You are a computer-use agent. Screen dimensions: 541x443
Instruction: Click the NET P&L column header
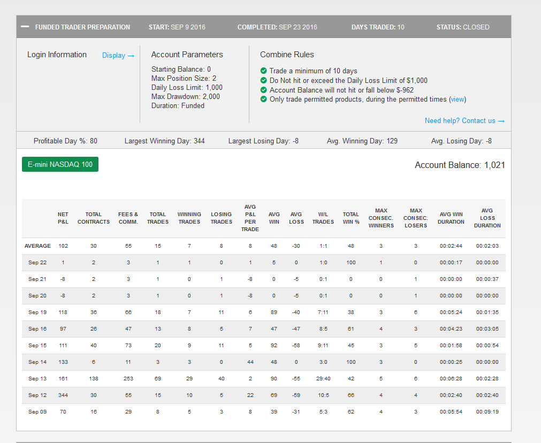tap(63, 218)
